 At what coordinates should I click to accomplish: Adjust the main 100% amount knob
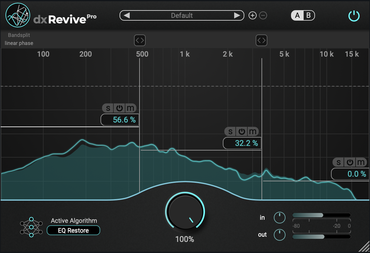[x=184, y=211]
